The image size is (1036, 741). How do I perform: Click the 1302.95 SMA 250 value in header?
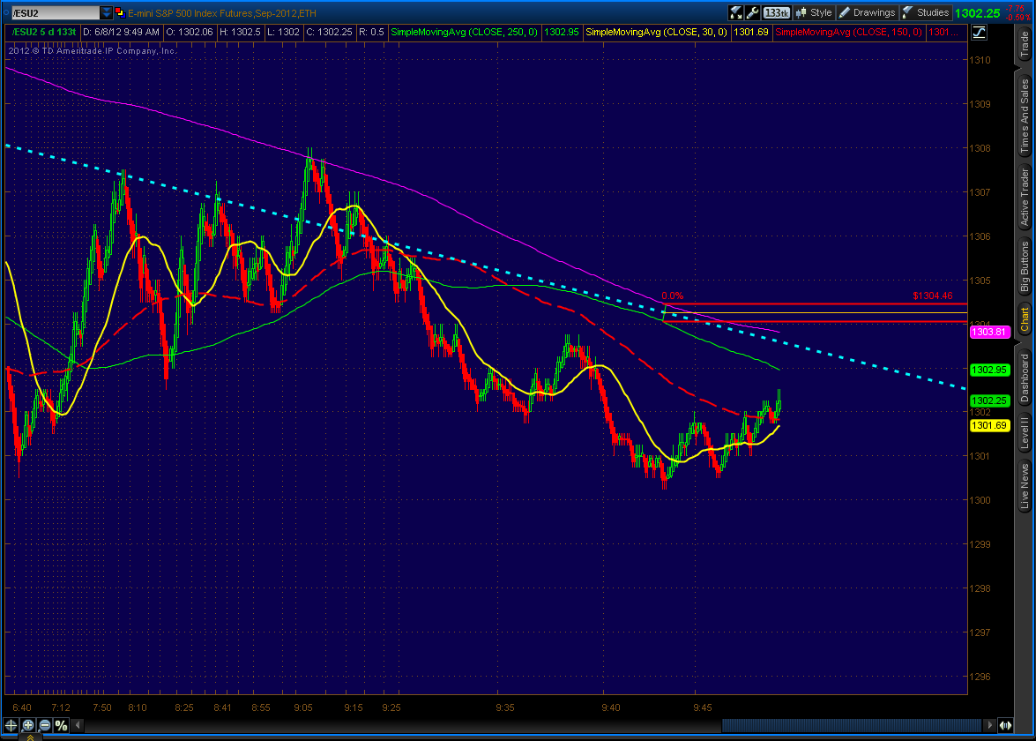[562, 32]
